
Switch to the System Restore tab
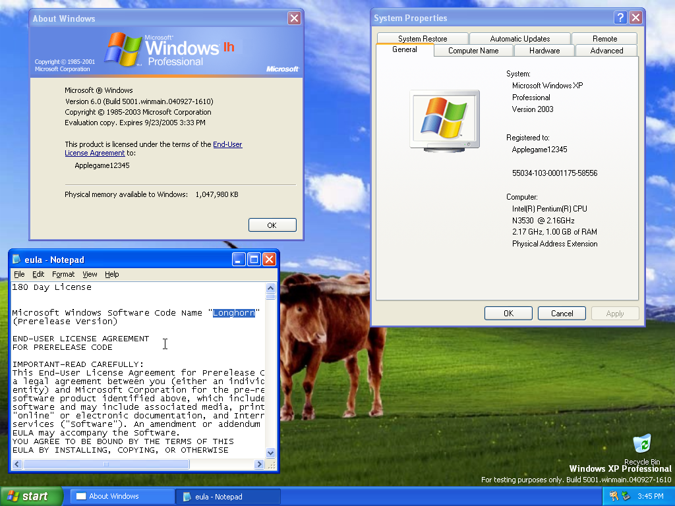click(x=423, y=38)
